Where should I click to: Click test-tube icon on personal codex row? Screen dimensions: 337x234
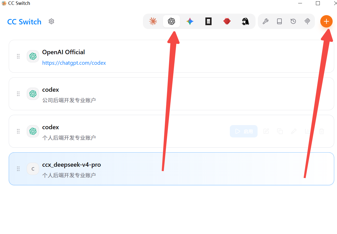point(294,131)
